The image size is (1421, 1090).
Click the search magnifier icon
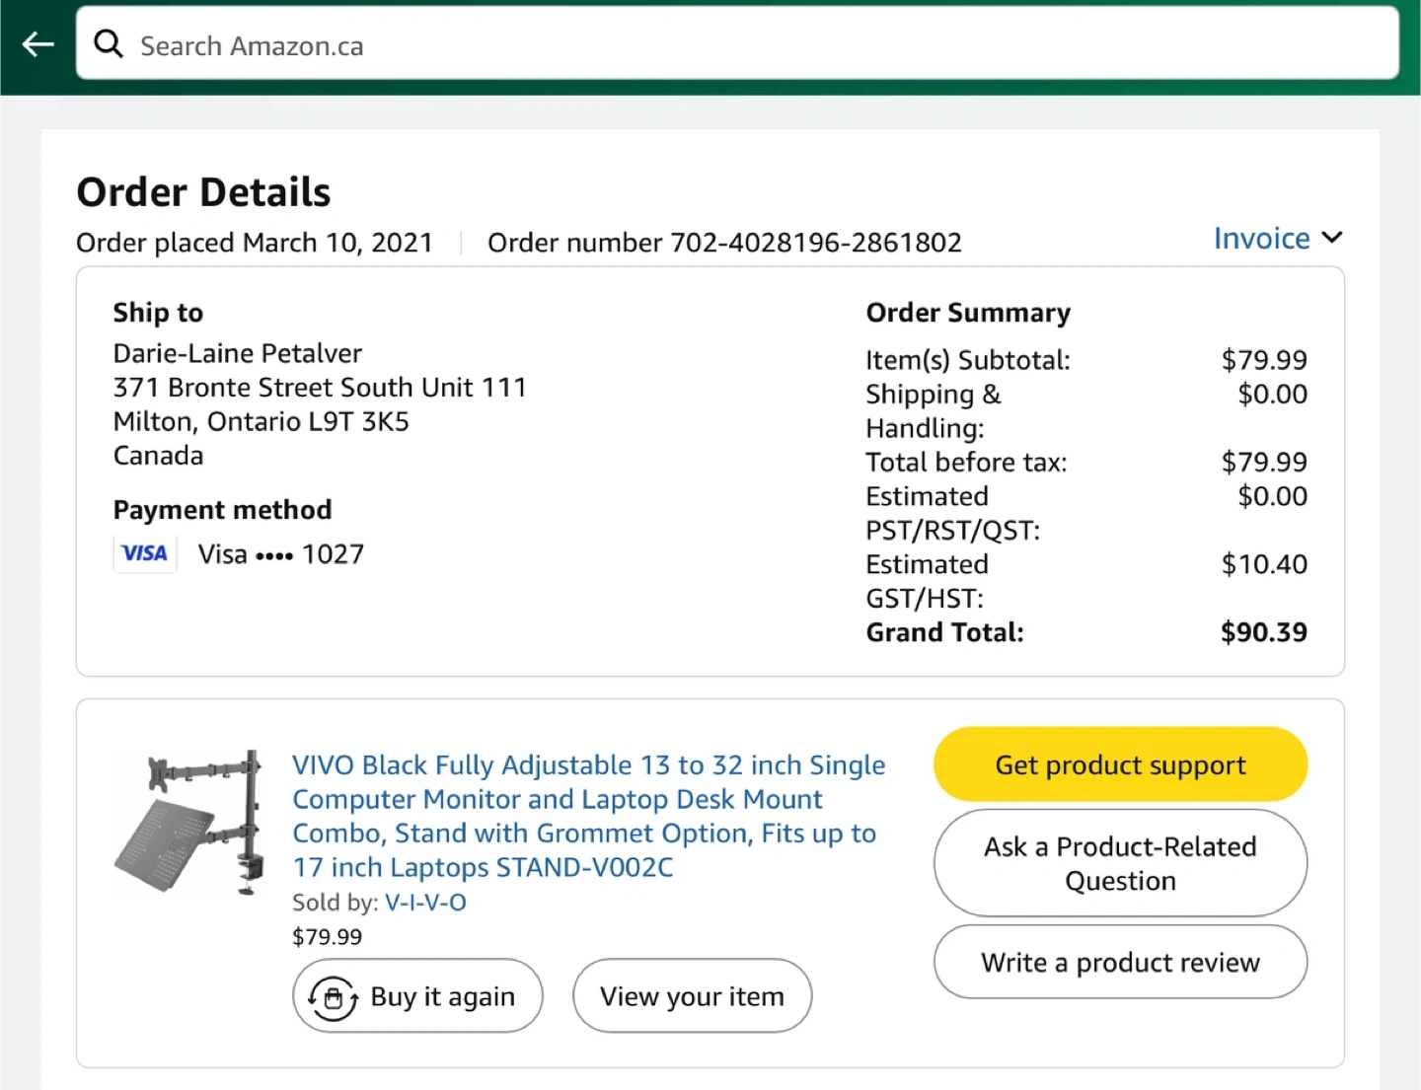108,44
